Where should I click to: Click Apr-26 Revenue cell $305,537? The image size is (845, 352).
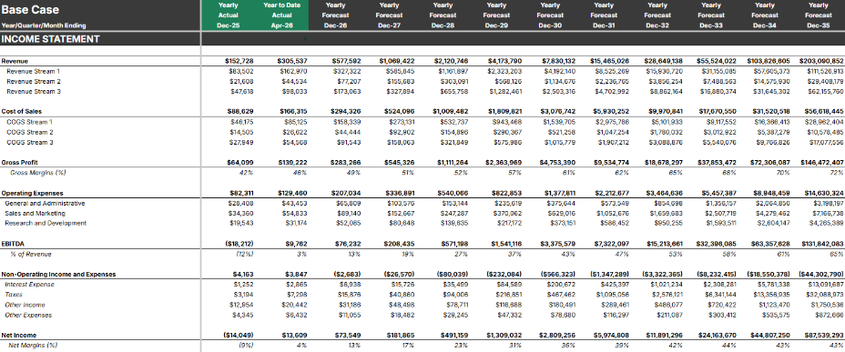[x=292, y=61]
